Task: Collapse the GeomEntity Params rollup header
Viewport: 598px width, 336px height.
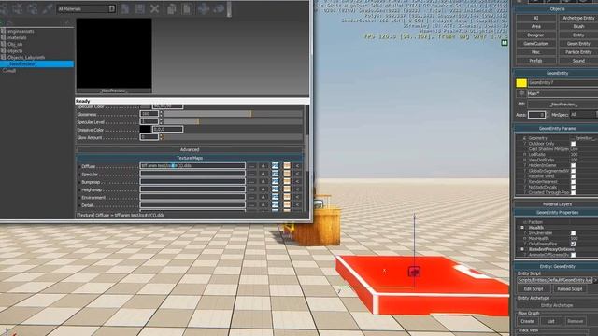Action: click(x=557, y=129)
